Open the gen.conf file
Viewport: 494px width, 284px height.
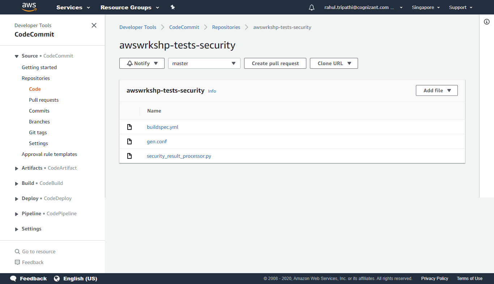(x=157, y=141)
